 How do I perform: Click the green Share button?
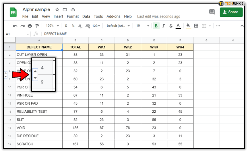[231, 12]
